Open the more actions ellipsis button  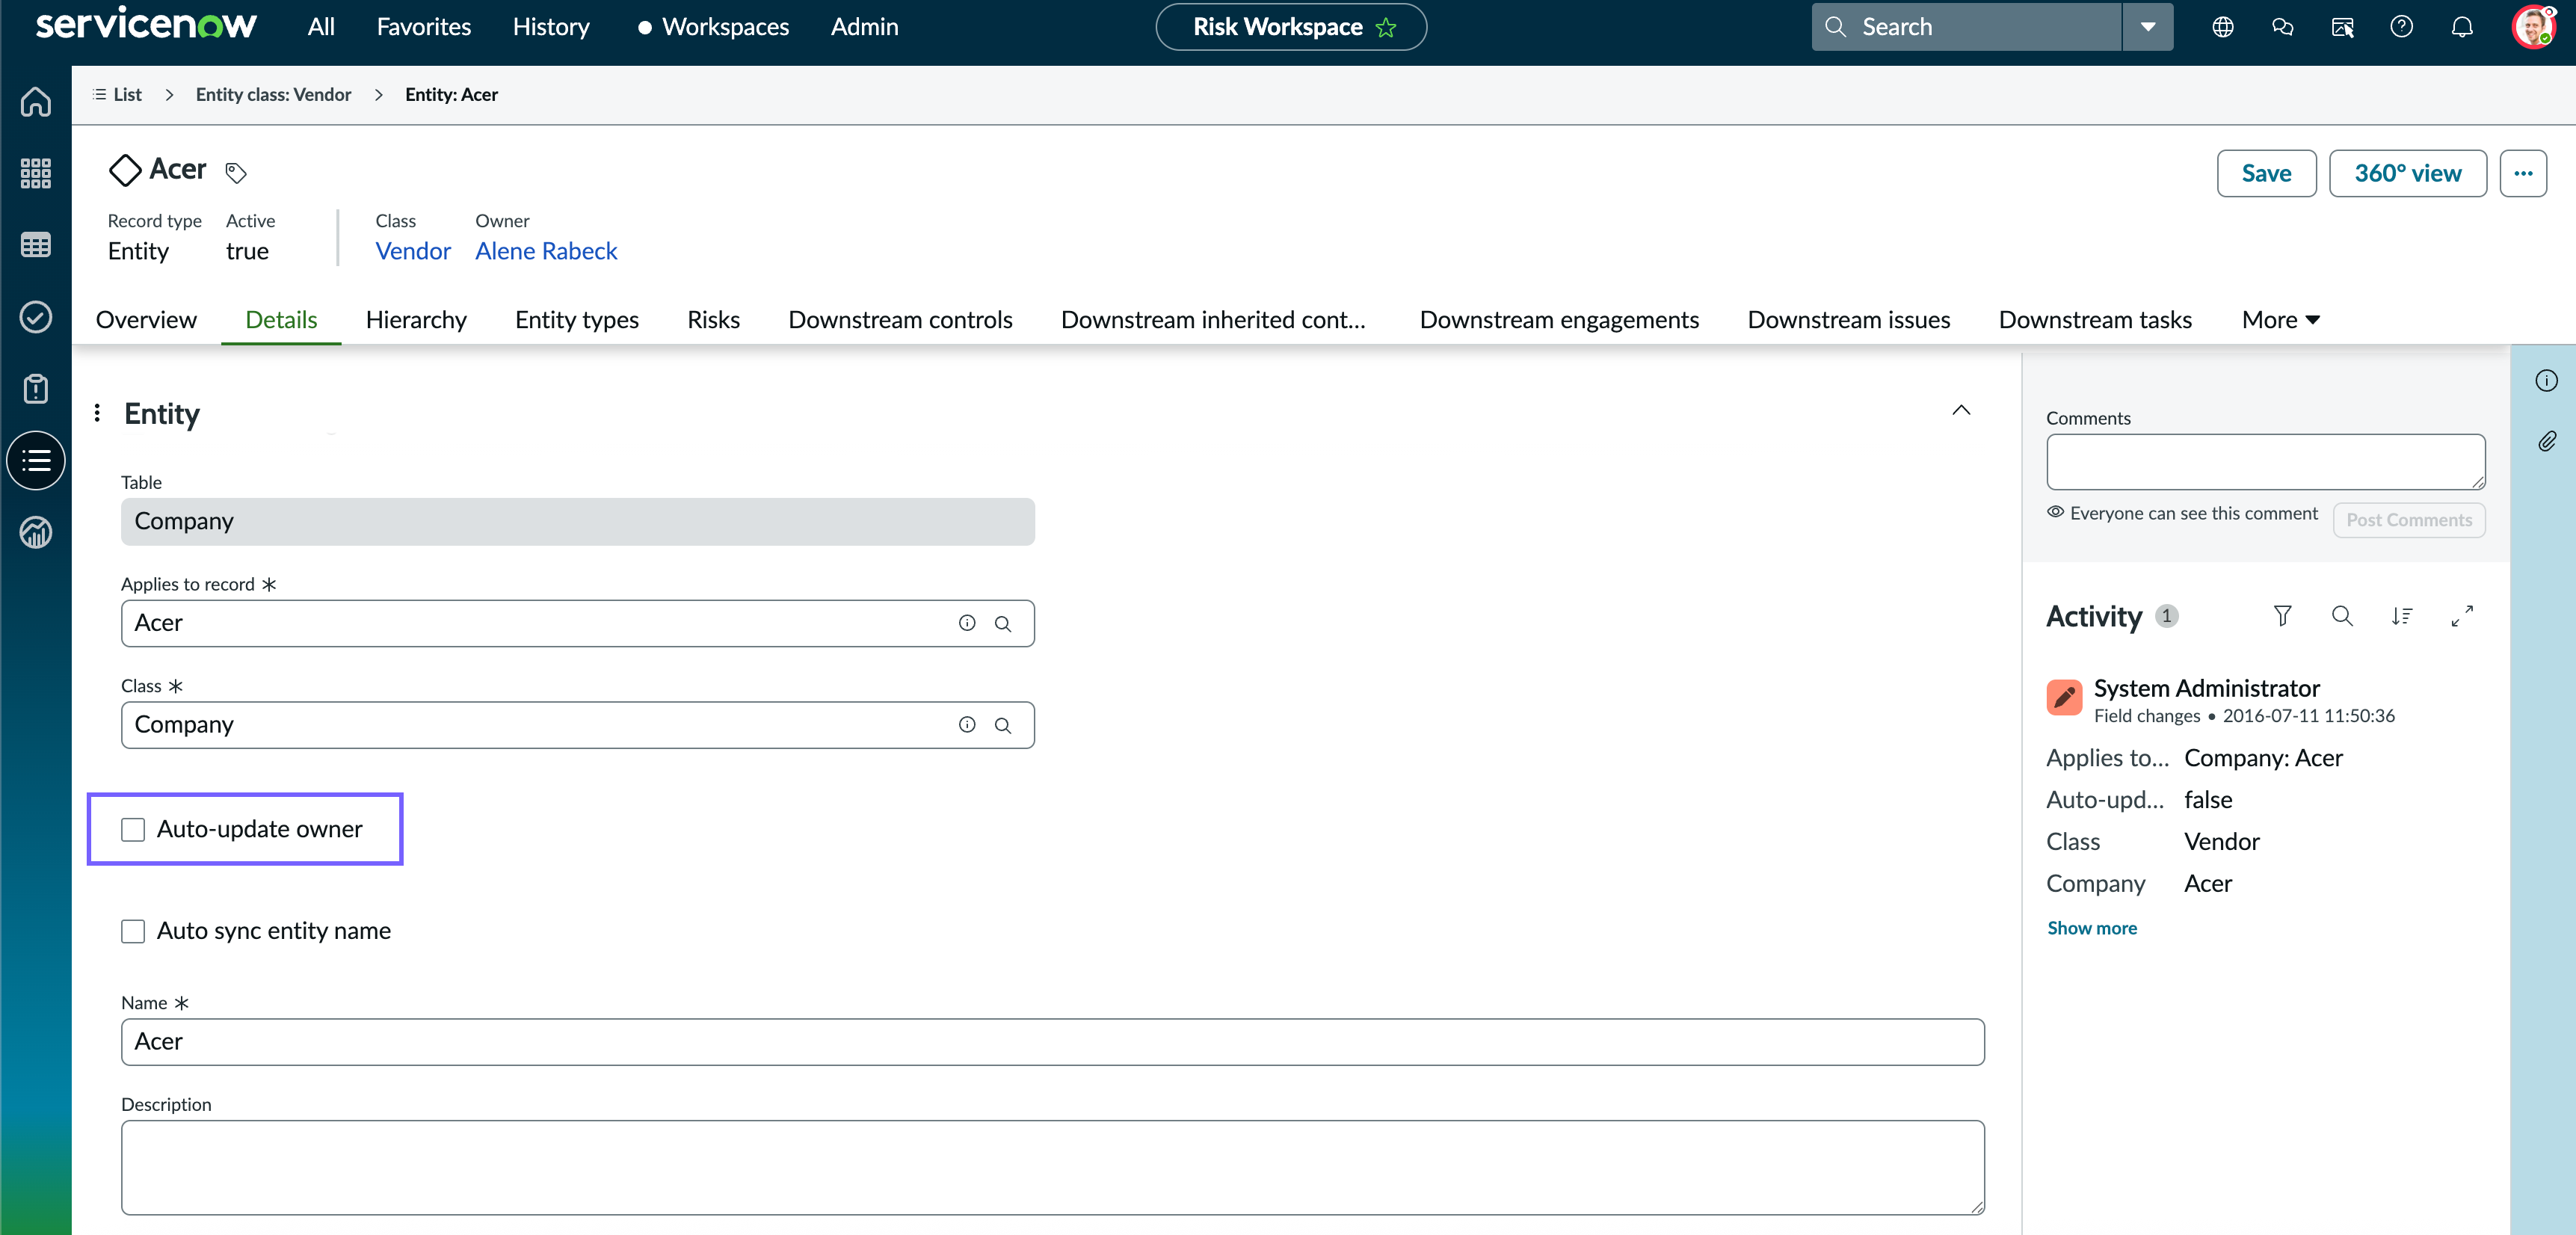pos(2523,173)
